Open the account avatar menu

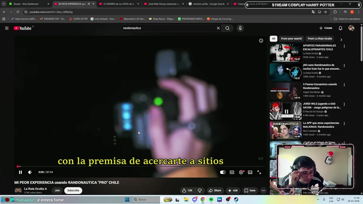pyautogui.click(x=351, y=28)
